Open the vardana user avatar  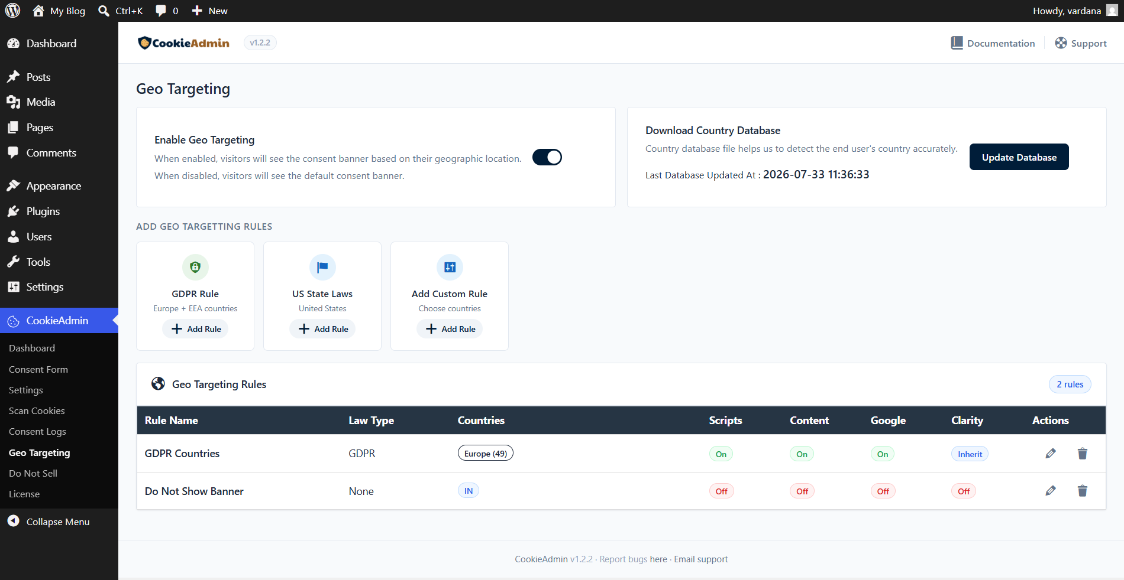[1112, 11]
